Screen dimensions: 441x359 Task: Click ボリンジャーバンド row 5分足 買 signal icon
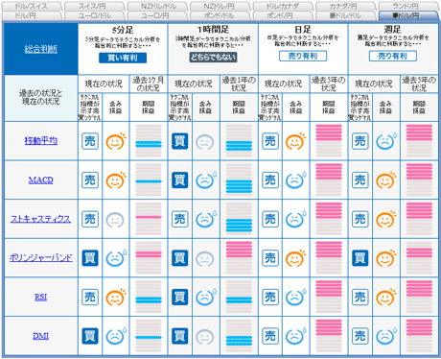(90, 258)
